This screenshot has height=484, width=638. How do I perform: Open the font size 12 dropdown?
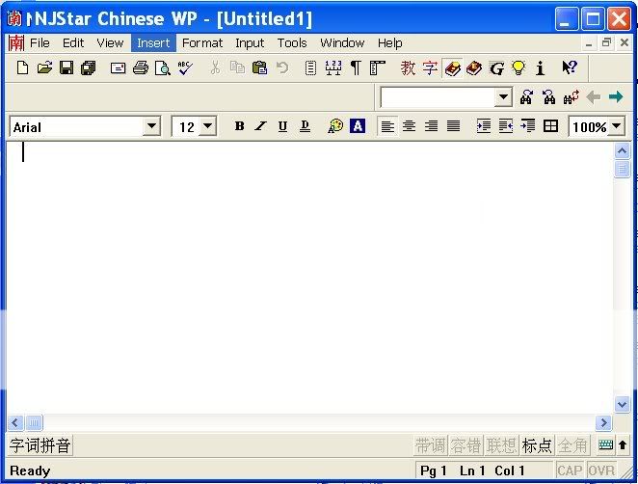pos(207,126)
